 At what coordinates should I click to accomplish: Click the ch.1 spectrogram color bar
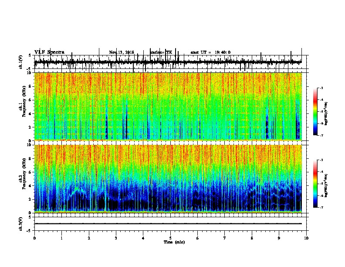point(315,112)
